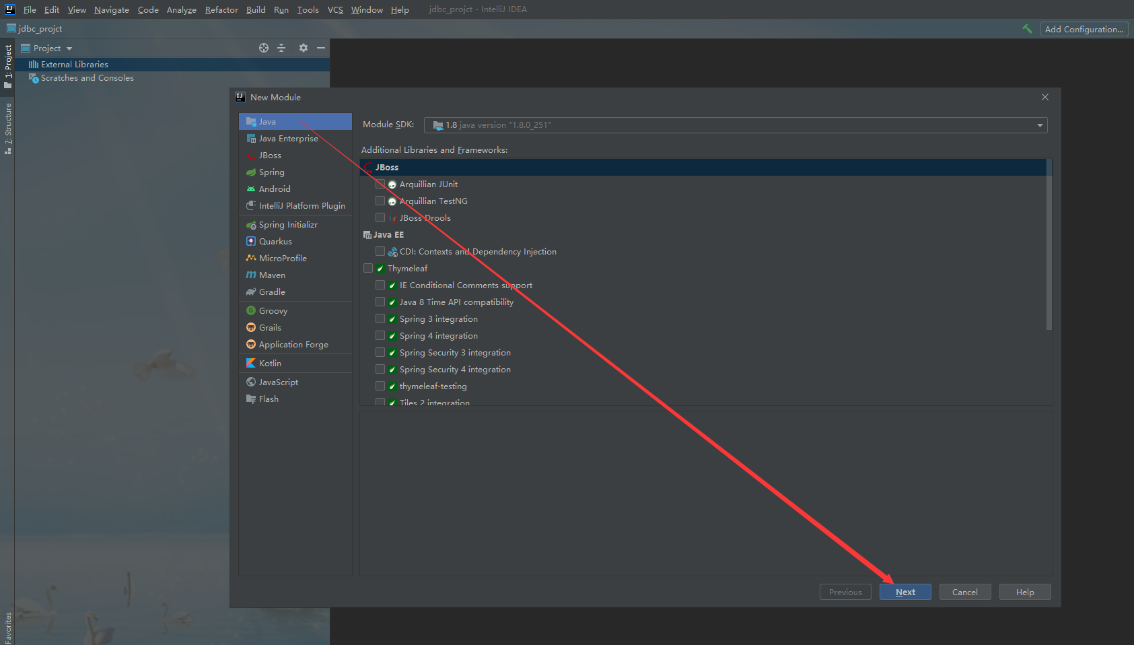Open the Code menu
This screenshot has height=645, width=1134.
click(148, 9)
